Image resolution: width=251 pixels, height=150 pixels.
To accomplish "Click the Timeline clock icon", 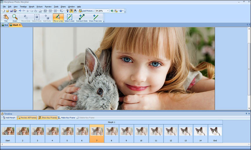I will 2,114.
